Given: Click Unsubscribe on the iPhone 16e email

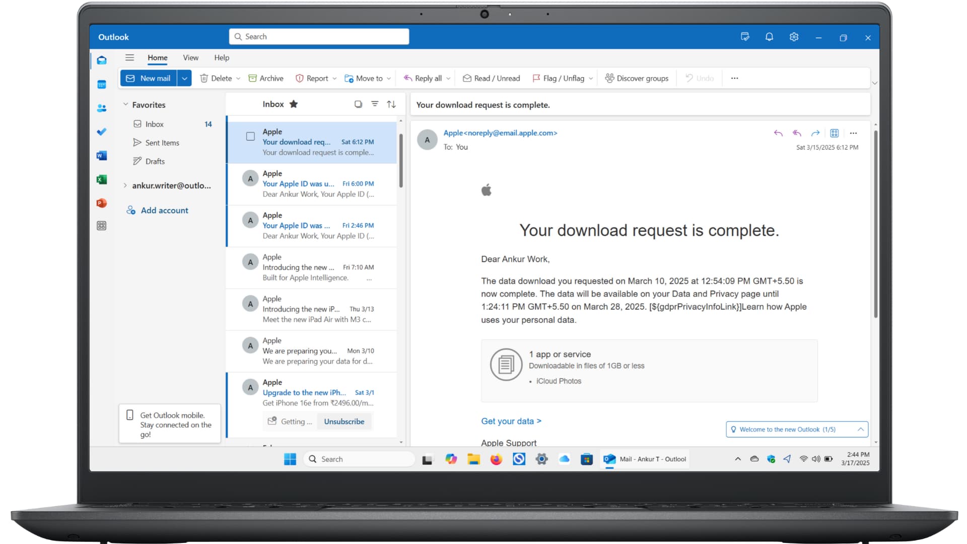Looking at the screenshot, I should (x=344, y=421).
